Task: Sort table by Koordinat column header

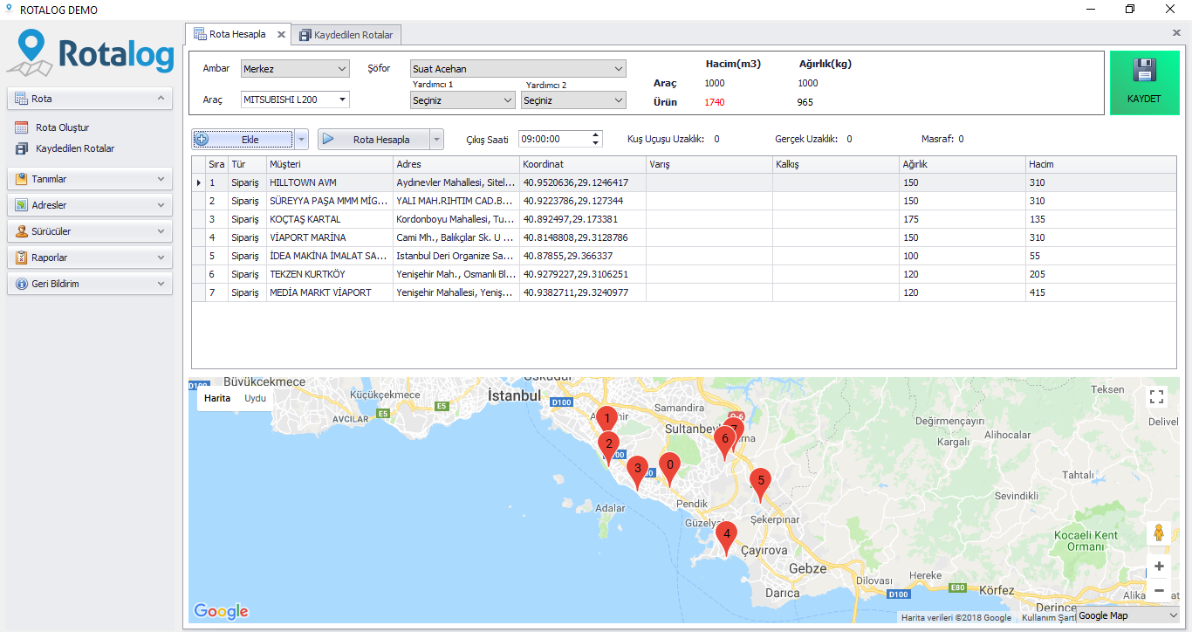Action: coord(583,164)
